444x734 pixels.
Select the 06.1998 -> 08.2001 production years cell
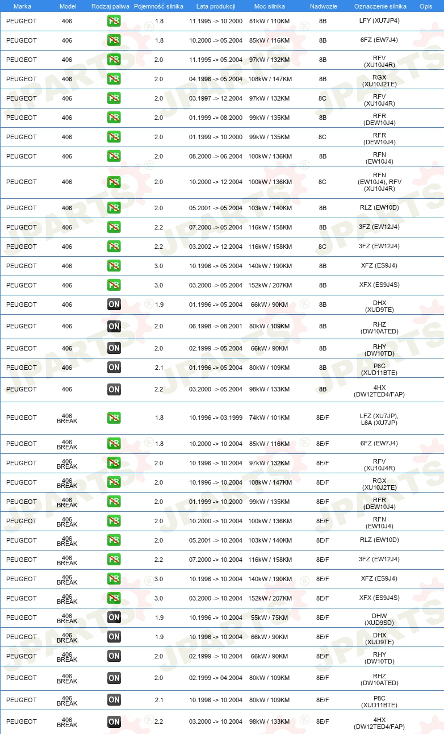coord(216,326)
